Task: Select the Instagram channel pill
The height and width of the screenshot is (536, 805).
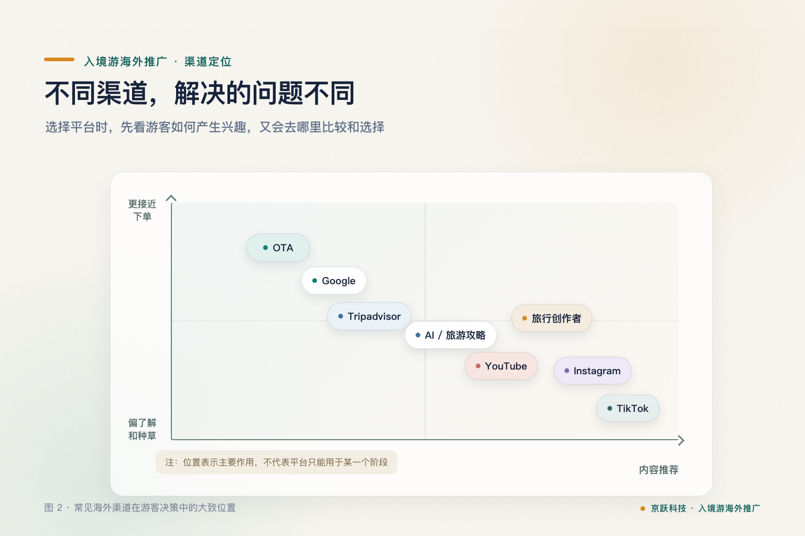Action: tap(593, 371)
